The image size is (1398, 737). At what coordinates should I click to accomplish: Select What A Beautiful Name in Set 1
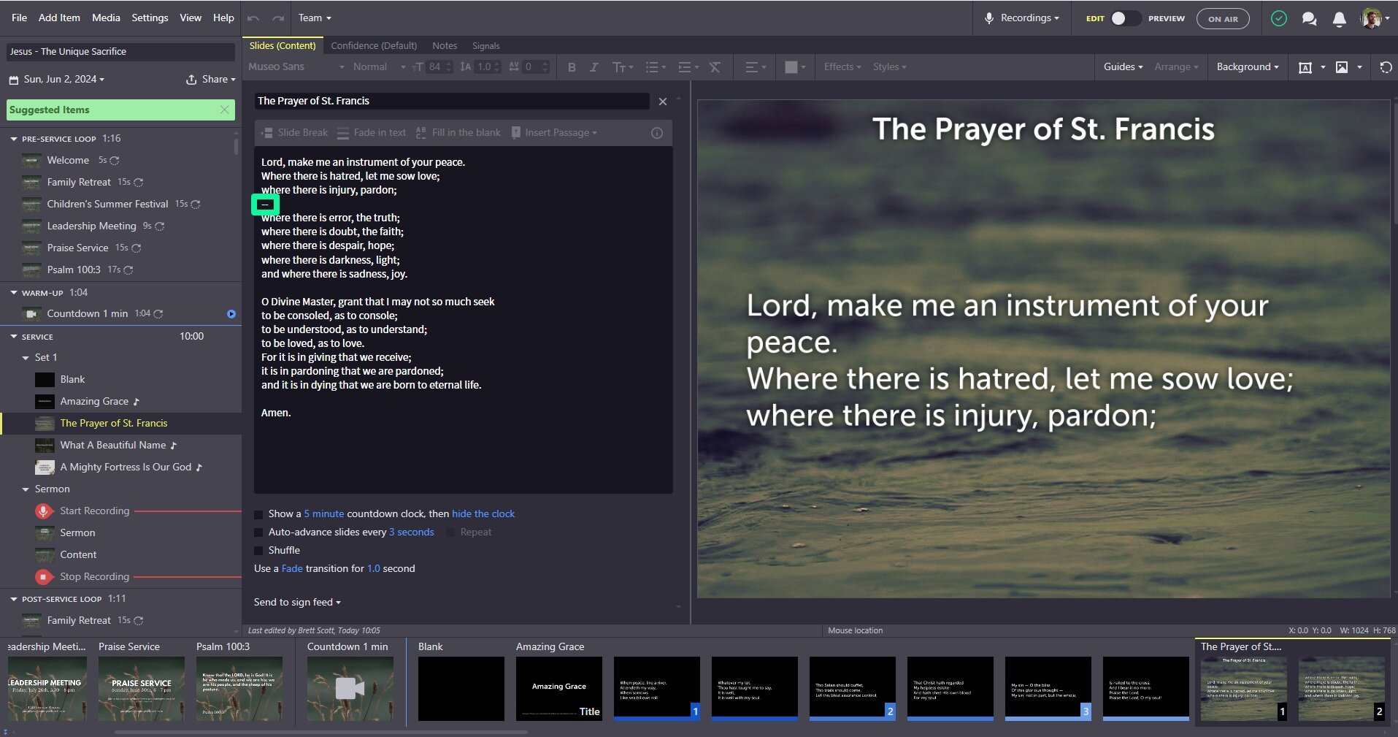(113, 446)
